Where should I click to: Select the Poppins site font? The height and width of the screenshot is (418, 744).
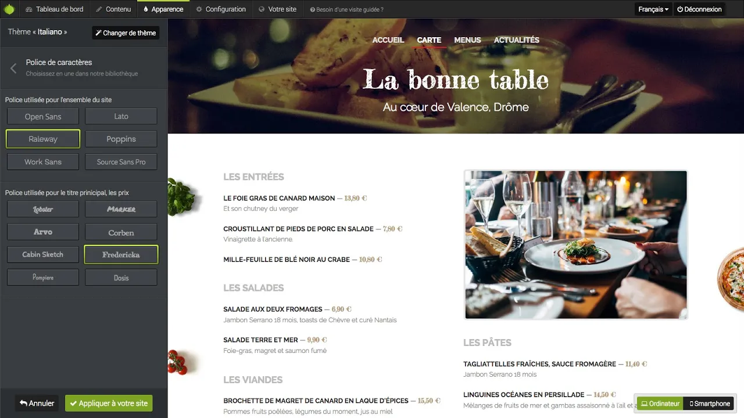click(121, 139)
